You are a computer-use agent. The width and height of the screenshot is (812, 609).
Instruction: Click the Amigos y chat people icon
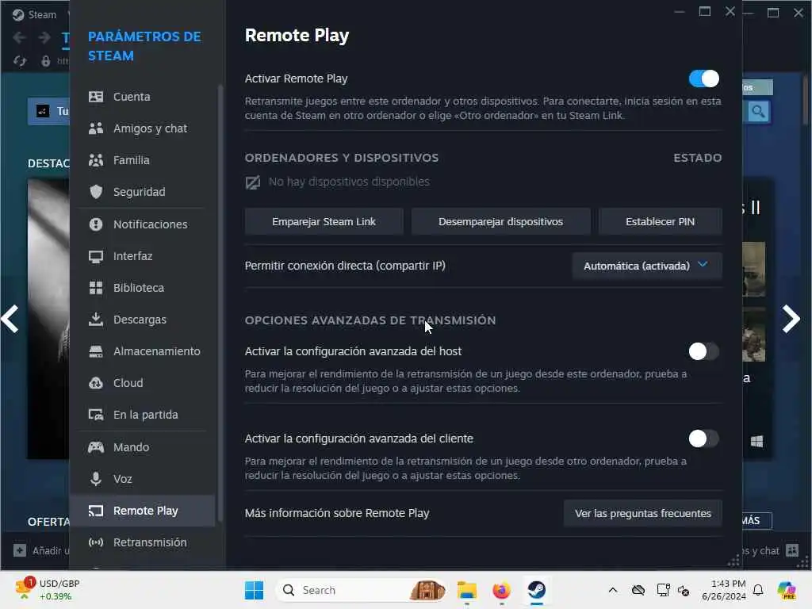[x=96, y=128]
